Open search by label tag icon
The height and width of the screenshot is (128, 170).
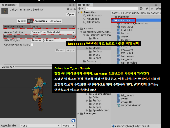pos(147,9)
